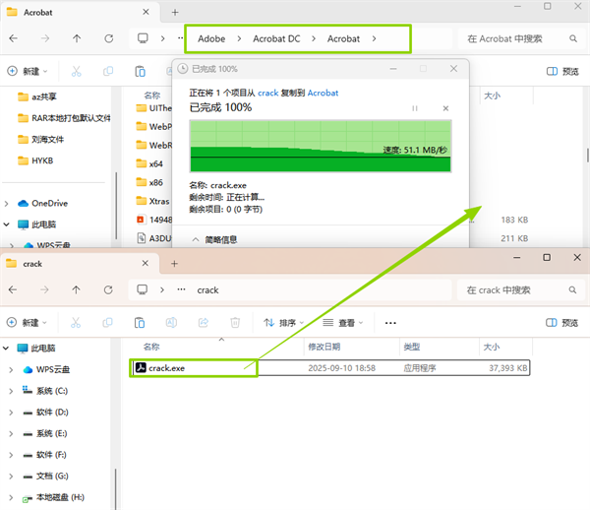
Task: Expand 软件 (D:) drive in sidebar
Action: (11, 413)
